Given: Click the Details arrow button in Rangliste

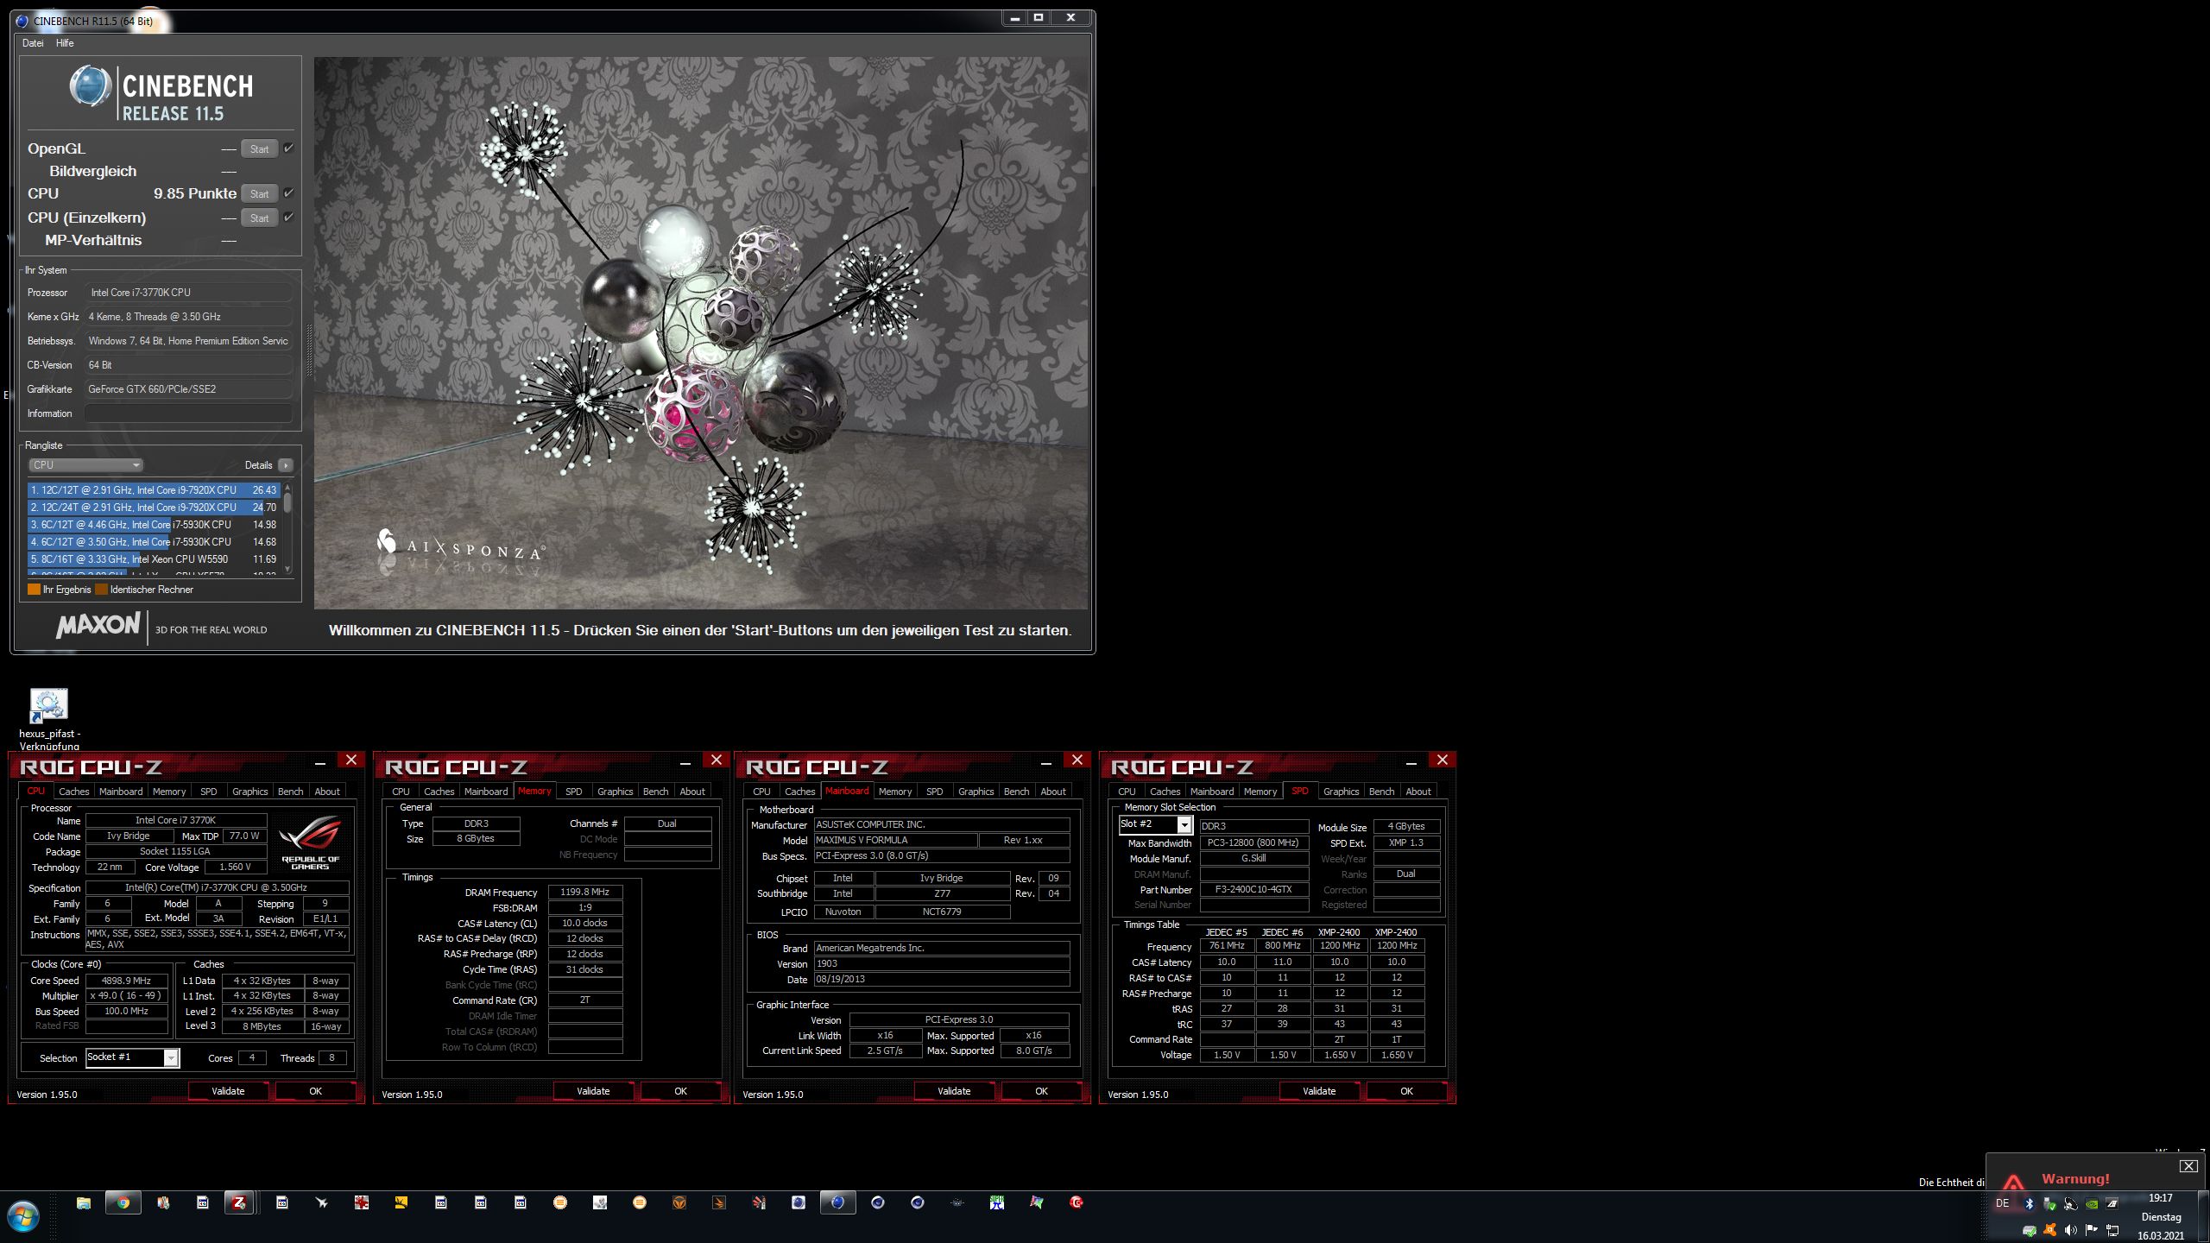Looking at the screenshot, I should coord(286,465).
